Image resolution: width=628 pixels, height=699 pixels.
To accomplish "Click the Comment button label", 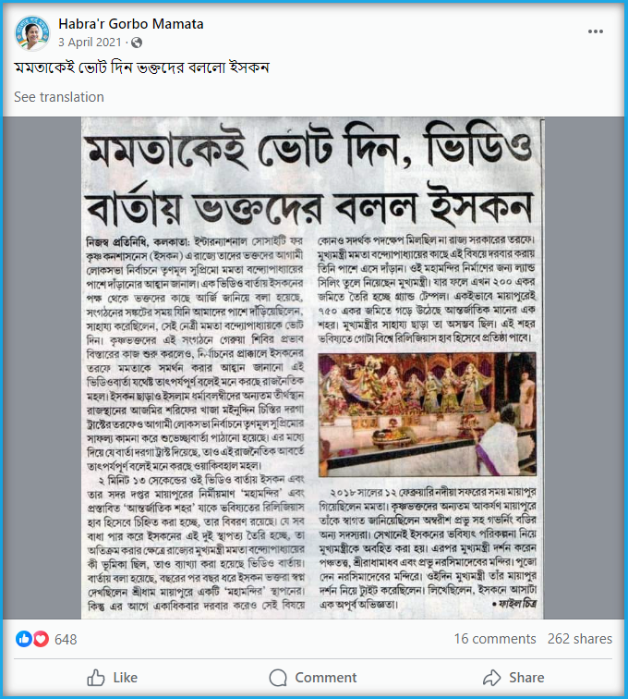I will pos(326,678).
